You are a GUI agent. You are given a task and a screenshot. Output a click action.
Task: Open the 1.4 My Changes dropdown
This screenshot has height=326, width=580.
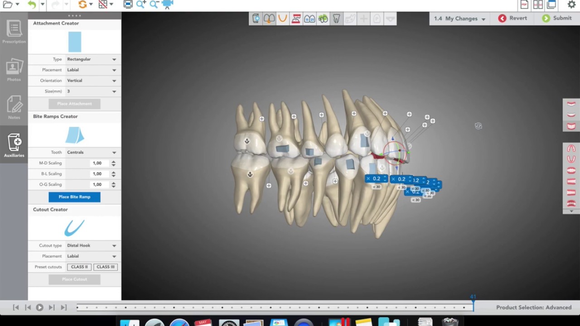point(459,19)
